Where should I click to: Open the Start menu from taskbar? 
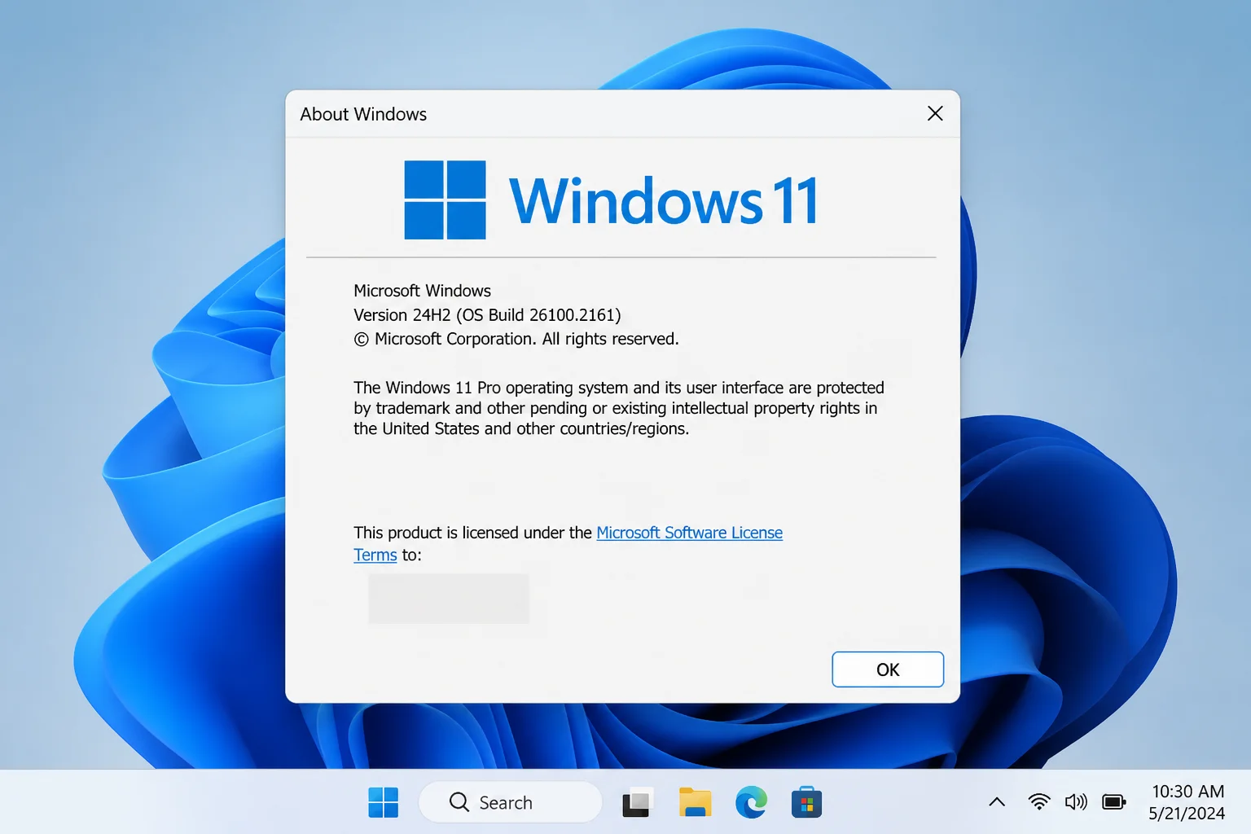click(383, 802)
